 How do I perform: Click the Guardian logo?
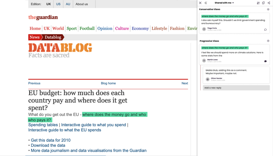[x=43, y=17]
